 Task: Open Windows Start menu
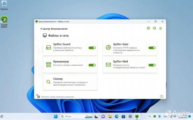(56, 116)
